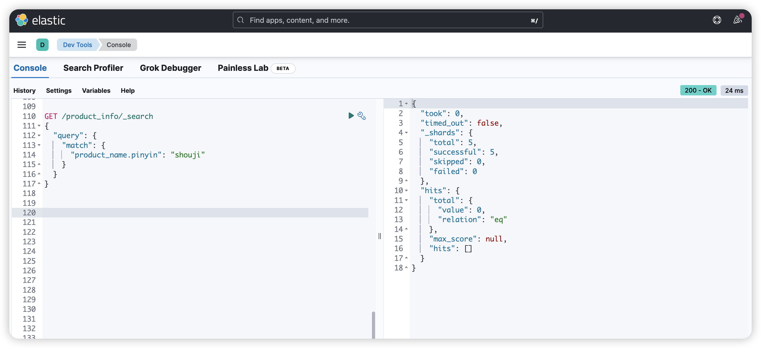The width and height of the screenshot is (761, 348).
Task: Click the editor vertical scrollbar thumb
Action: 374,325
